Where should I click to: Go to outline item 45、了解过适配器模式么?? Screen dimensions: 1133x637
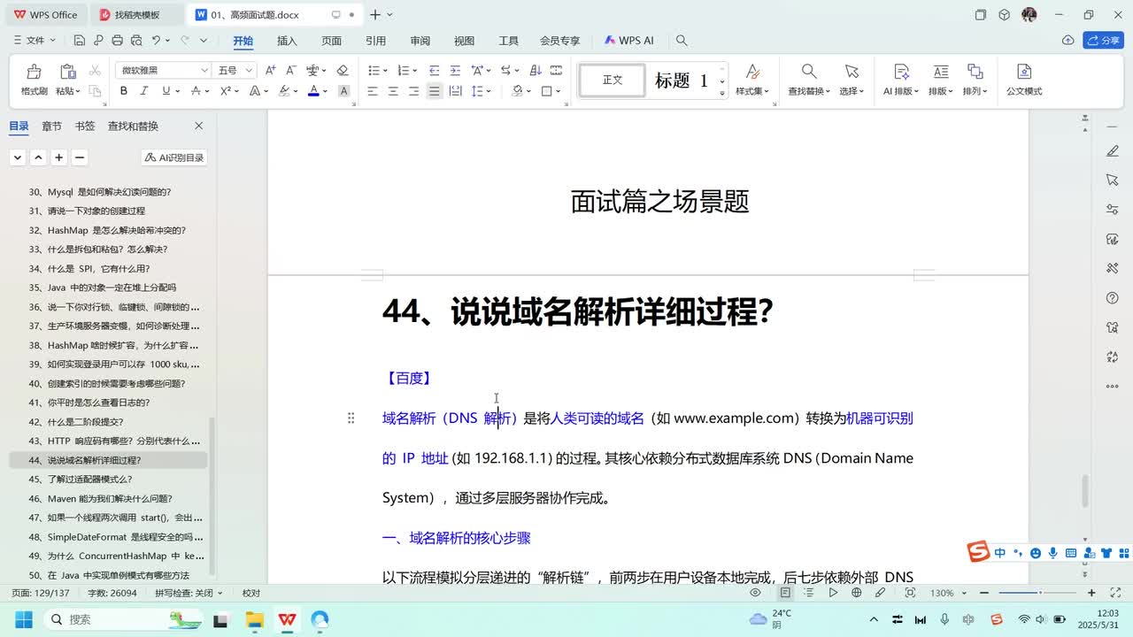click(x=81, y=480)
